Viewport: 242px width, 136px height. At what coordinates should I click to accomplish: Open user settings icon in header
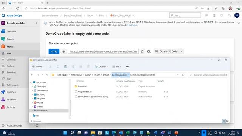coord(229,15)
